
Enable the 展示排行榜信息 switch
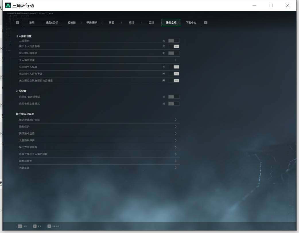pos(174,53)
